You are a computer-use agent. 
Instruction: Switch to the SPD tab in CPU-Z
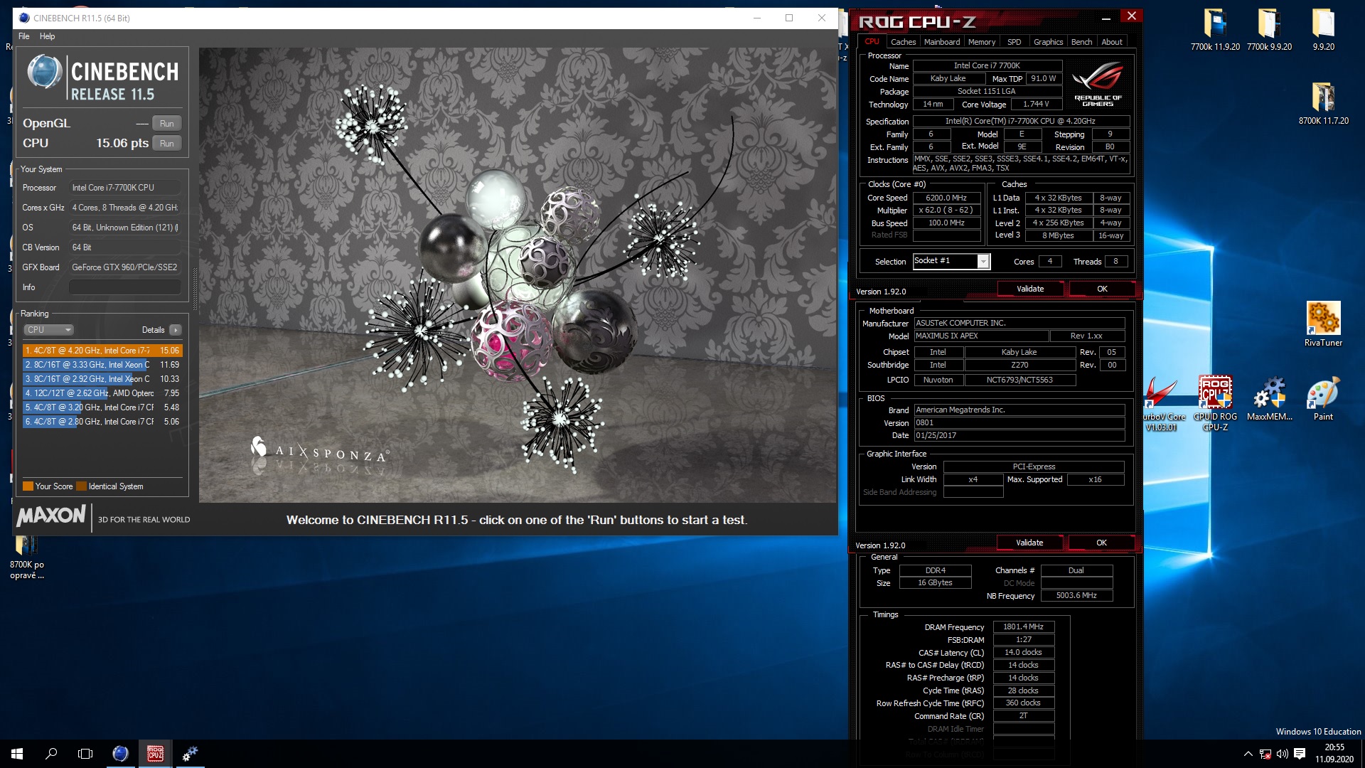pyautogui.click(x=1014, y=42)
